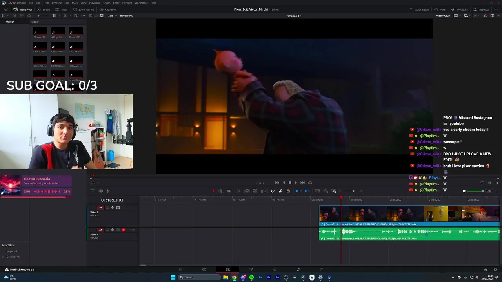Go to the last frame

pyautogui.click(x=302, y=183)
